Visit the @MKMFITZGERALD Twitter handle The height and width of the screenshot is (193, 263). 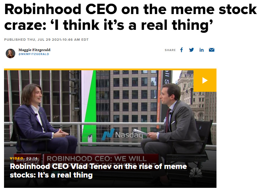(34, 54)
